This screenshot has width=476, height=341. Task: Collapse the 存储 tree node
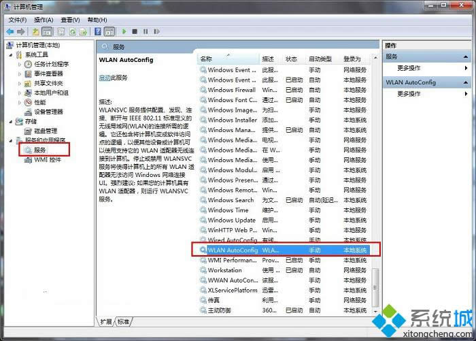[11, 122]
